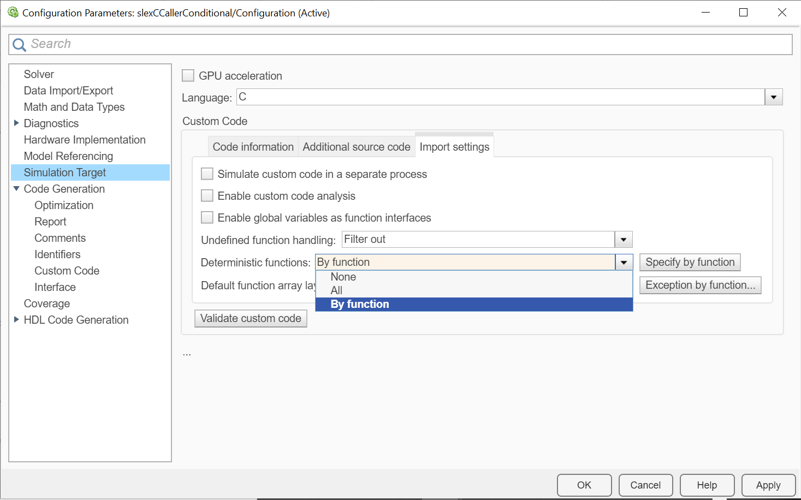The width and height of the screenshot is (801, 500).
Task: Expand HDL Code Generation node
Action: [16, 320]
